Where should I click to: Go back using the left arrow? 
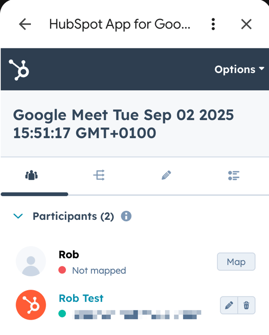point(25,24)
